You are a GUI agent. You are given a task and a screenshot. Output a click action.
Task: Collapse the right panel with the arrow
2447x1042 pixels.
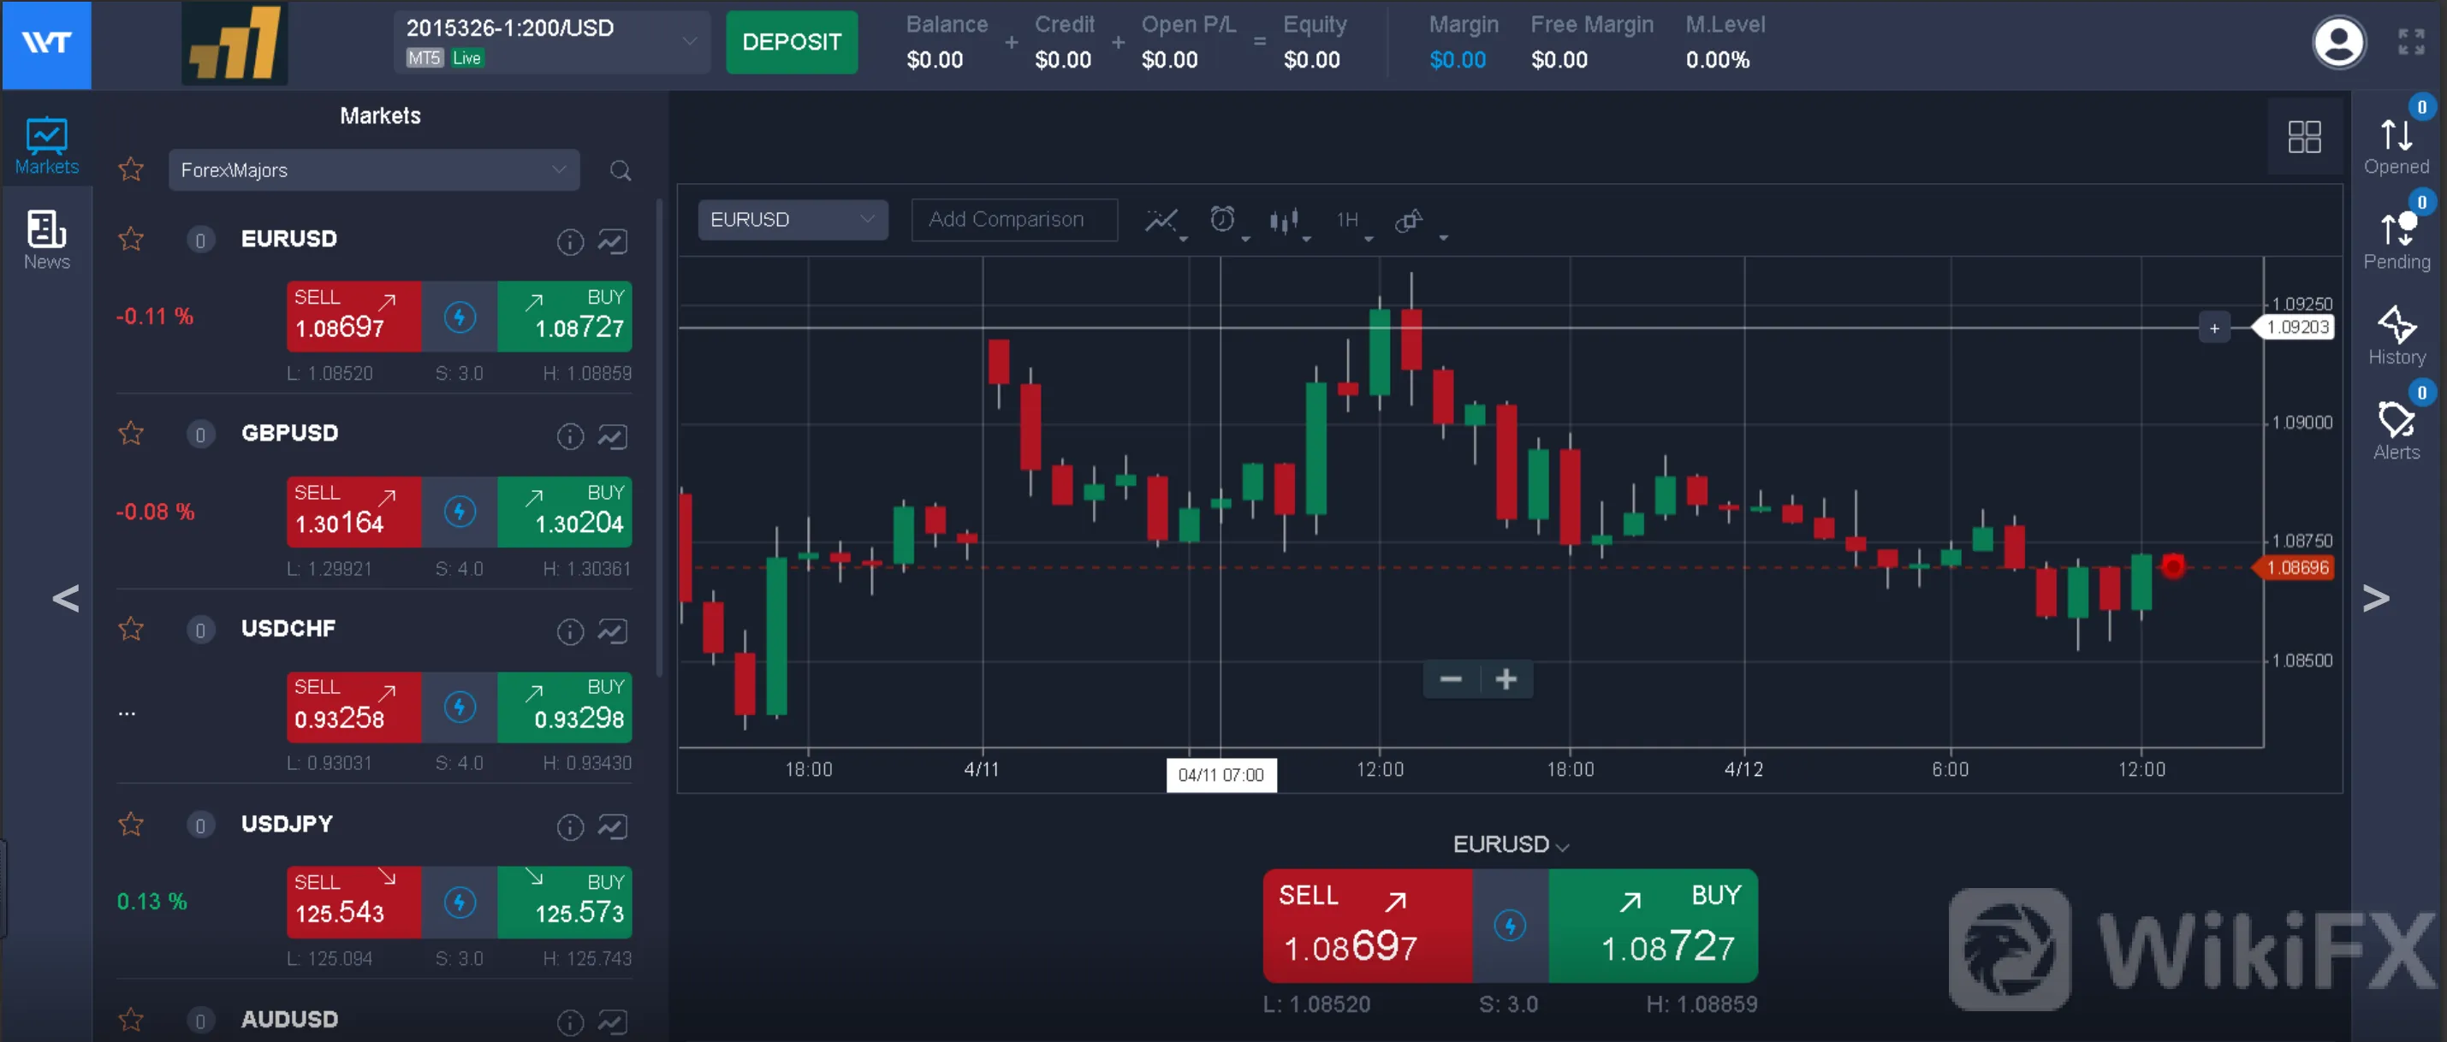point(2376,598)
